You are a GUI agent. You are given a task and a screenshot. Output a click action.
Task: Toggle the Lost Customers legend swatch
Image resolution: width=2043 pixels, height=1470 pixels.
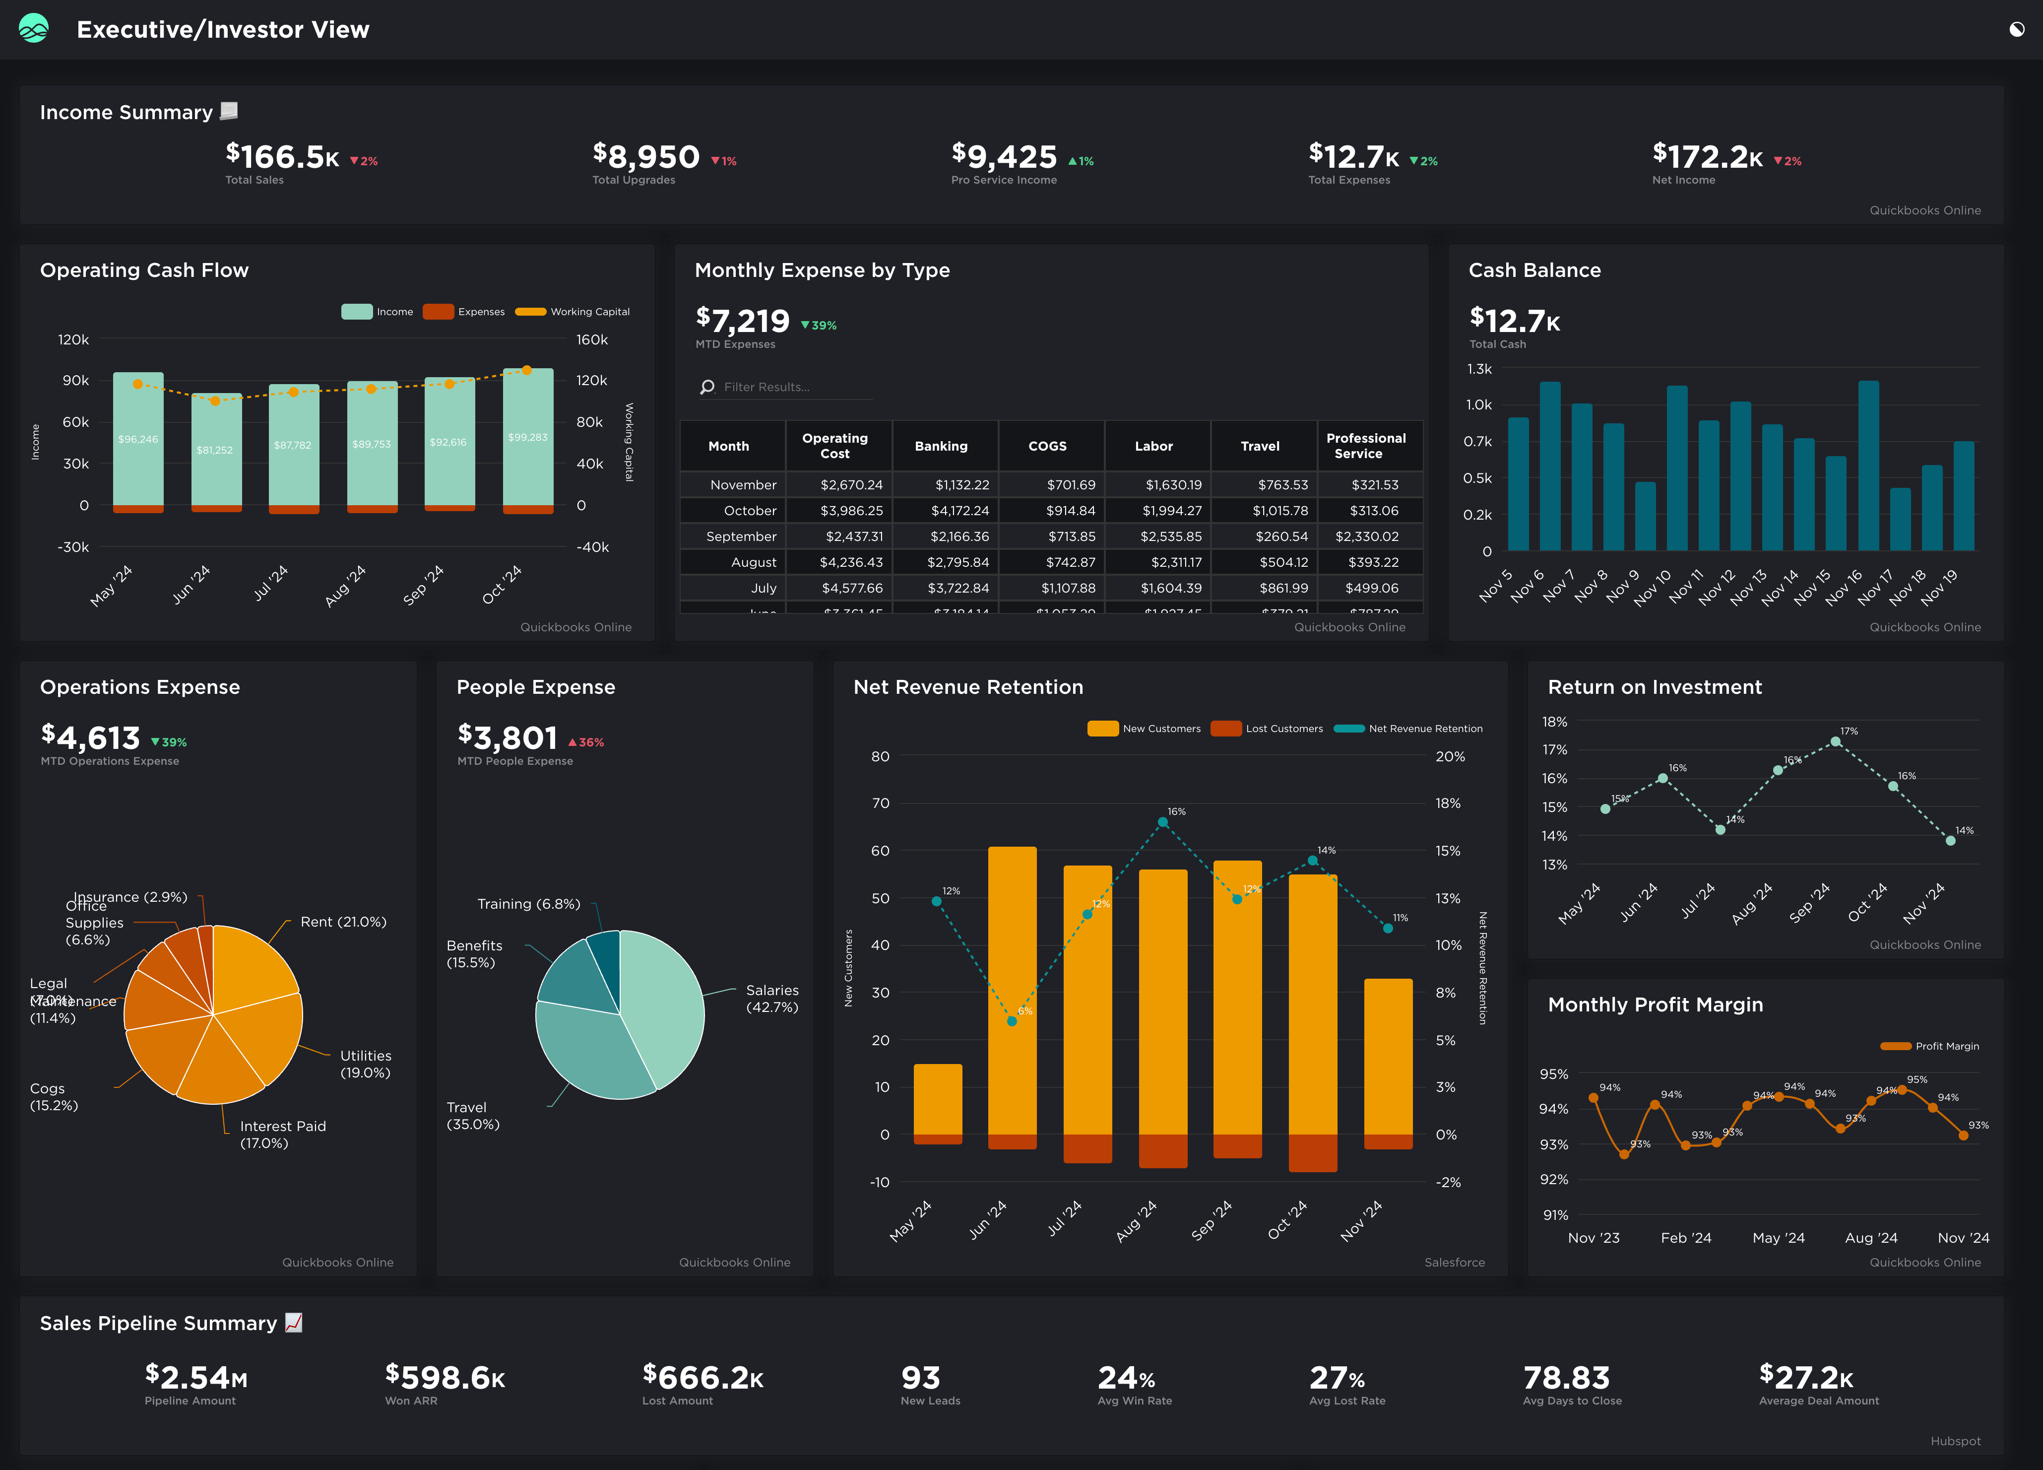pyautogui.click(x=1226, y=728)
